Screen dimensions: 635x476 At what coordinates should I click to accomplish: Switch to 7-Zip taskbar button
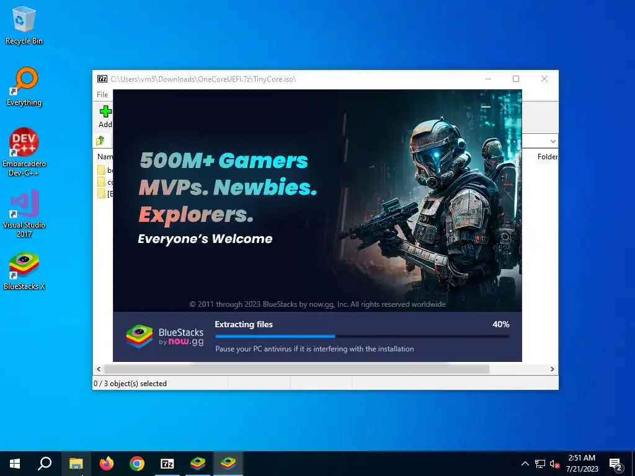(x=167, y=464)
